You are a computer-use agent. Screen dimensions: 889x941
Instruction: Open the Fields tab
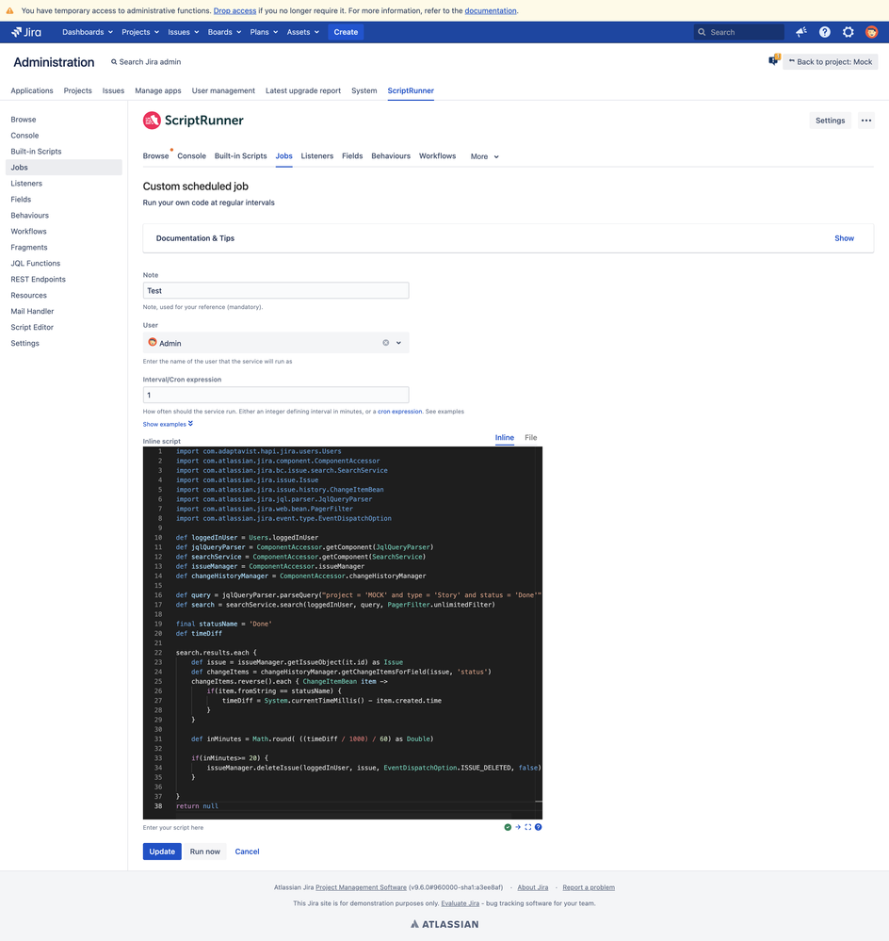352,156
